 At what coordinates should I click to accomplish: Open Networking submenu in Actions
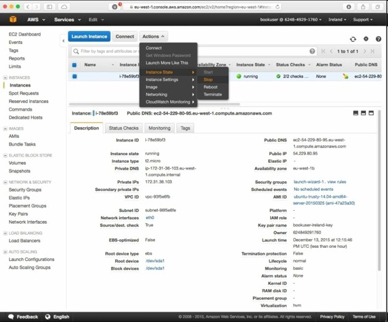168,95
